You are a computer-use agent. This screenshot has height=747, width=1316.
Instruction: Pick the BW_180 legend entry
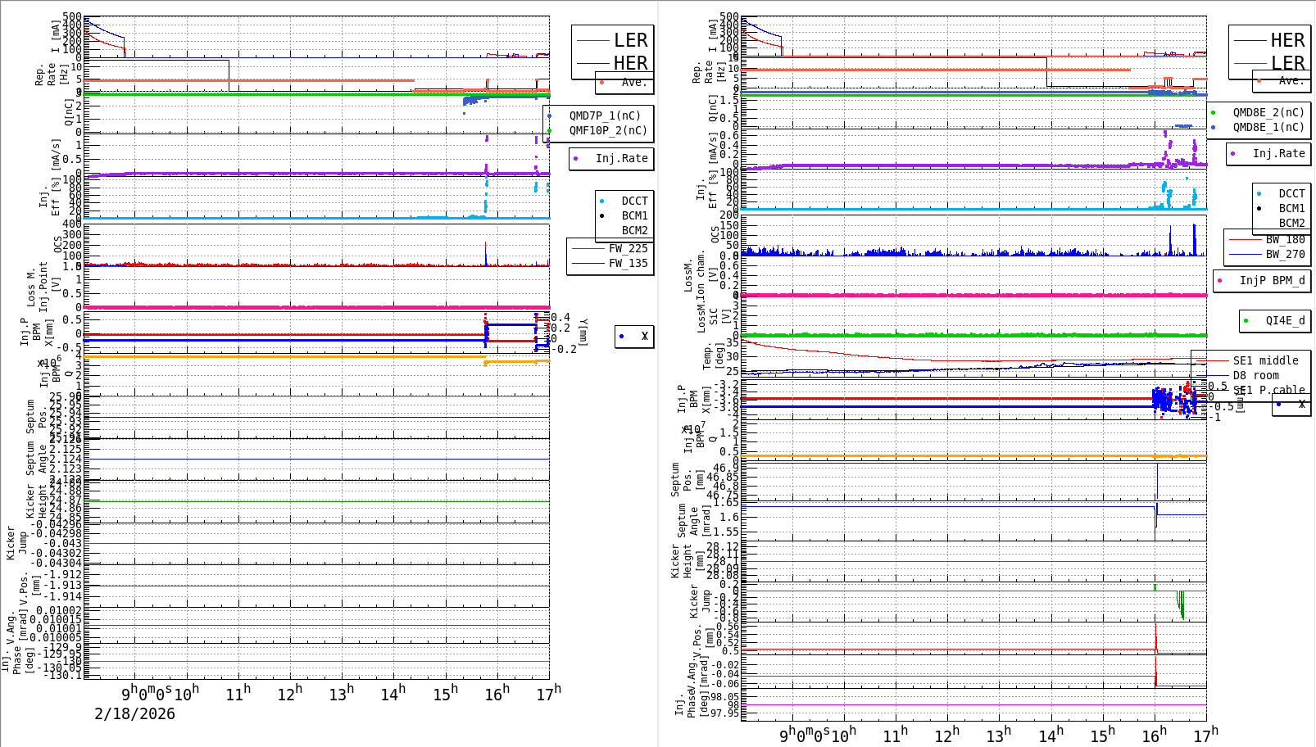[1285, 239]
